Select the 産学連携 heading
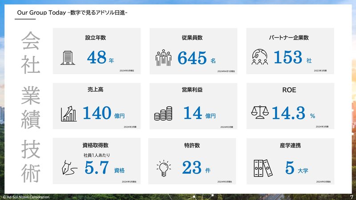The image size is (356, 200). click(x=290, y=145)
